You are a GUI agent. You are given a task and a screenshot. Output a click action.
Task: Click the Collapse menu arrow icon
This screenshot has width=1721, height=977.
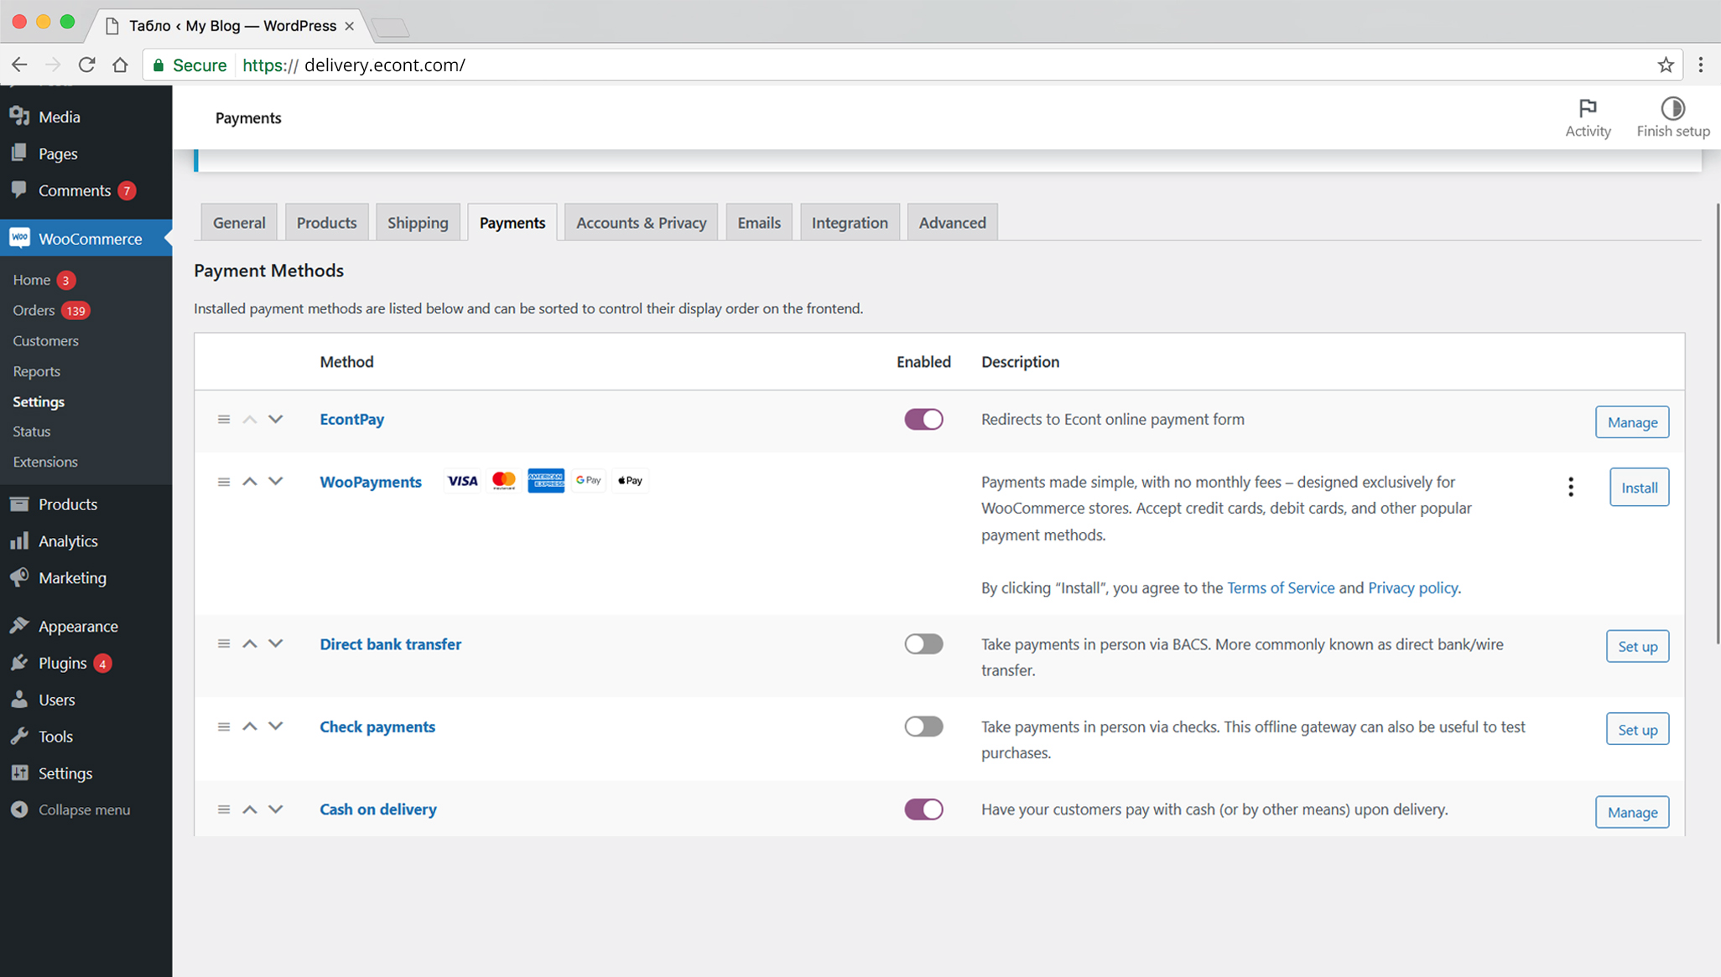[19, 809]
